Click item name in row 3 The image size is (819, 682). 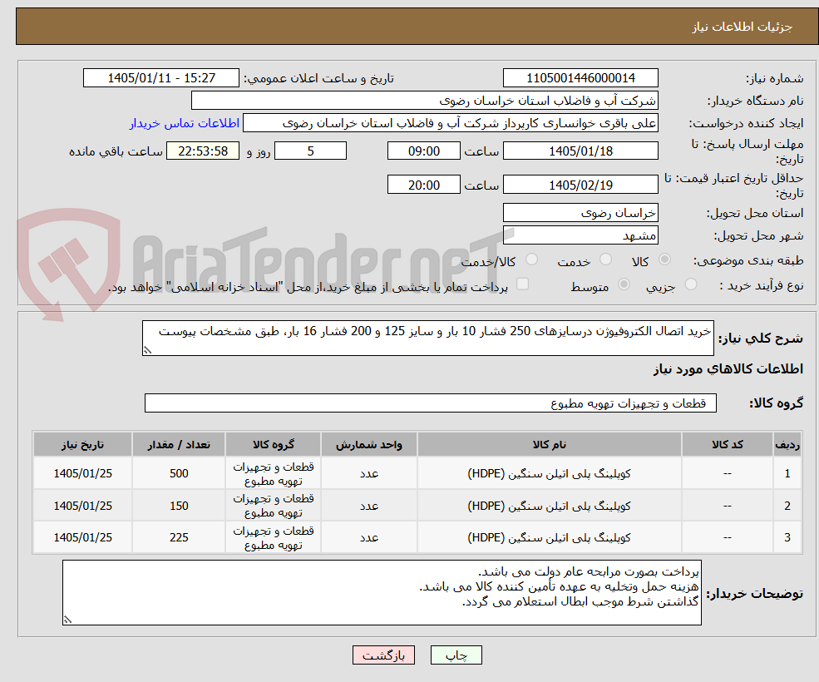(550, 537)
